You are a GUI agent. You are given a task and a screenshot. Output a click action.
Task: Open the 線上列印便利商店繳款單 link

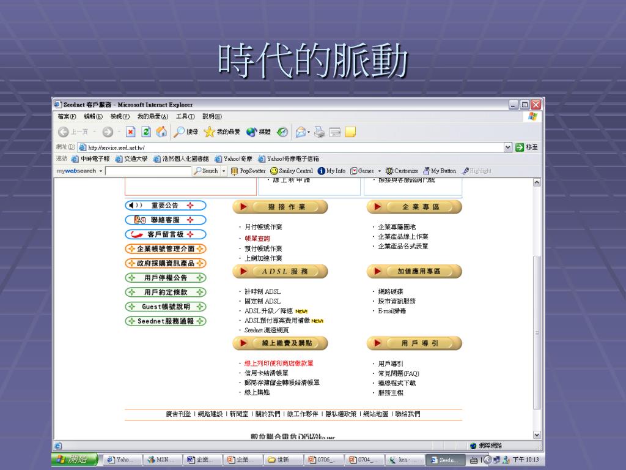click(x=279, y=364)
